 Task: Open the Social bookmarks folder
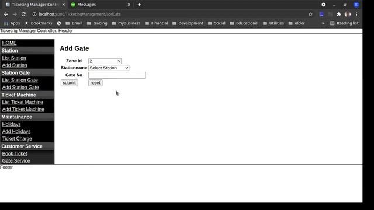point(217,23)
